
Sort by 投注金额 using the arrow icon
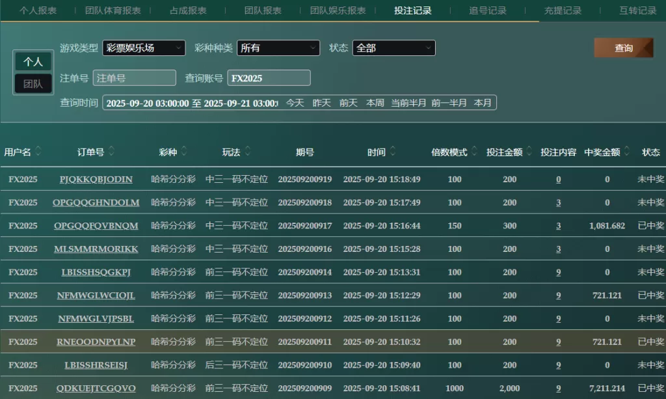[x=529, y=152]
